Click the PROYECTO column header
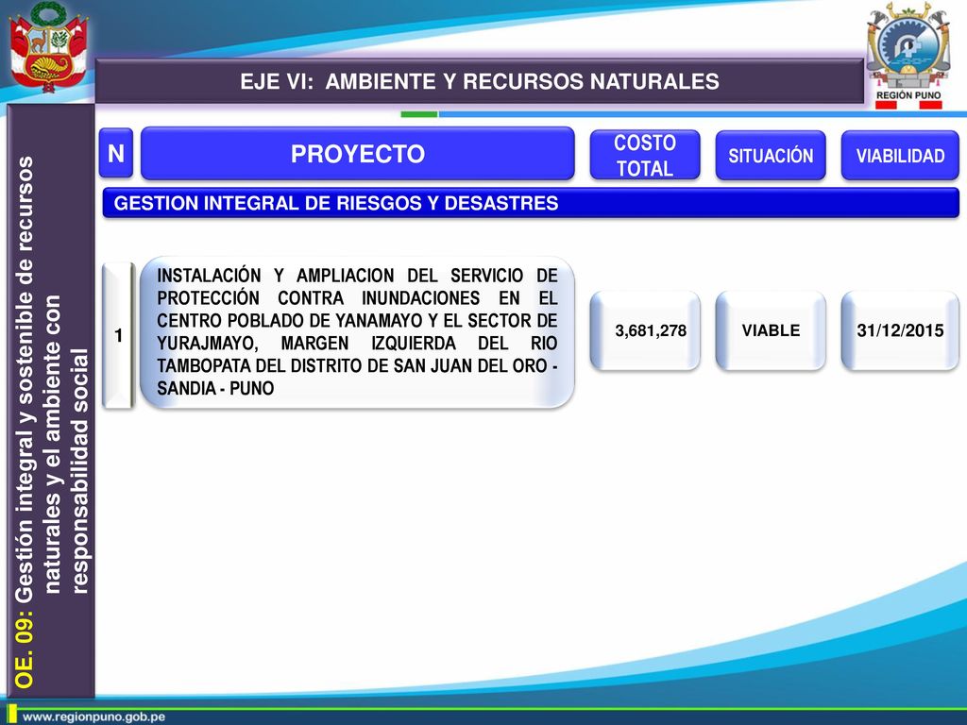This screenshot has height=725, width=967. pos(358,154)
